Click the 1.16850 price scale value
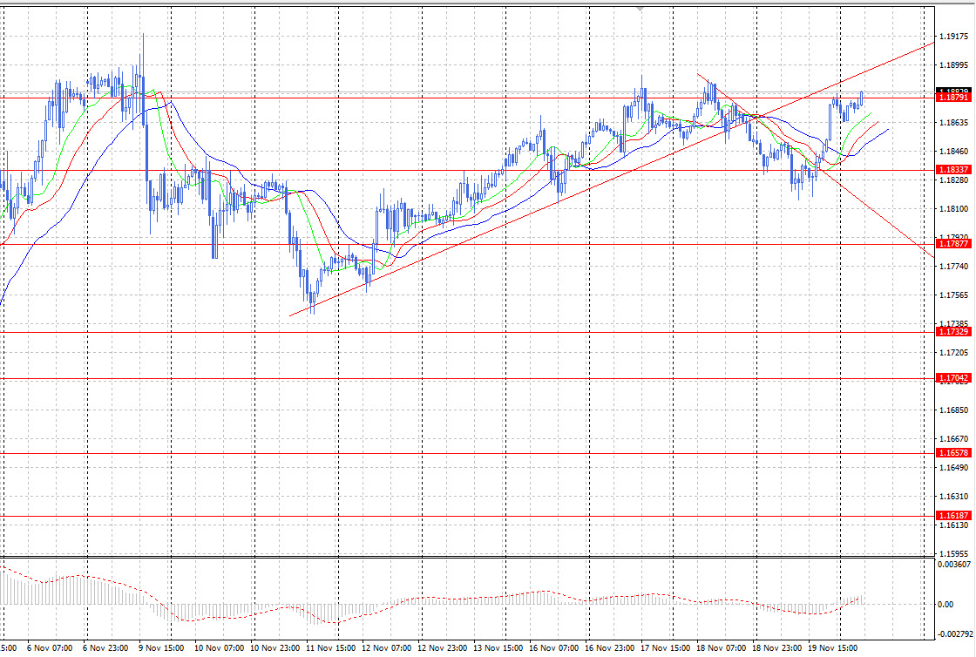 coord(953,410)
